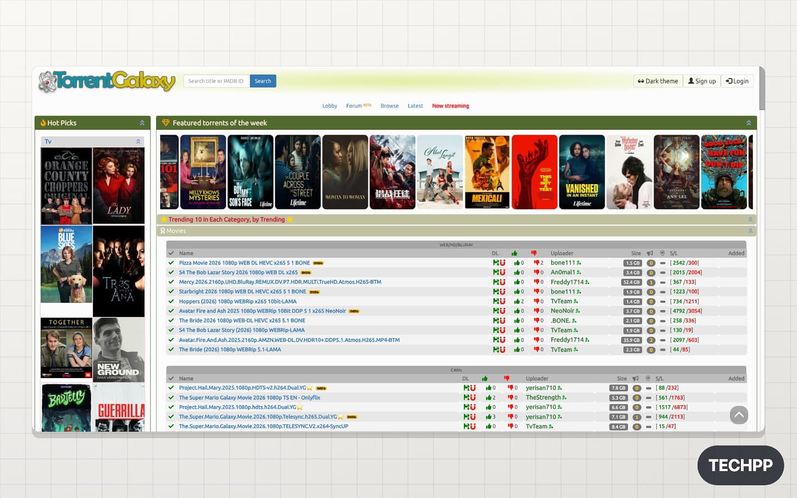Screen dimensions: 797x498
Task: Open the Mexicali featured poster
Action: (x=487, y=172)
